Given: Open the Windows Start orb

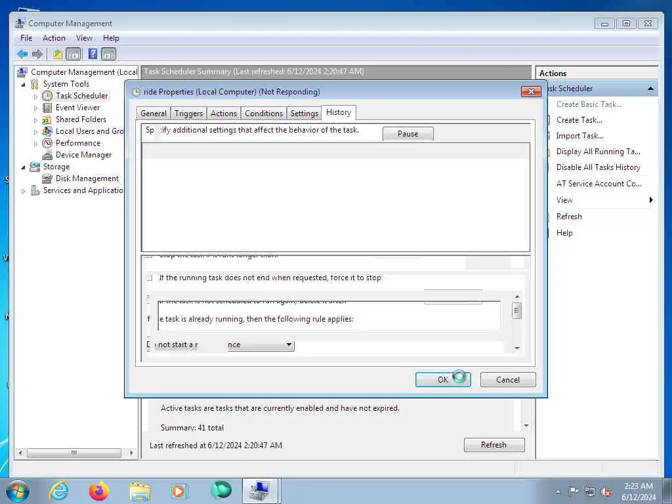Looking at the screenshot, I should tap(18, 491).
